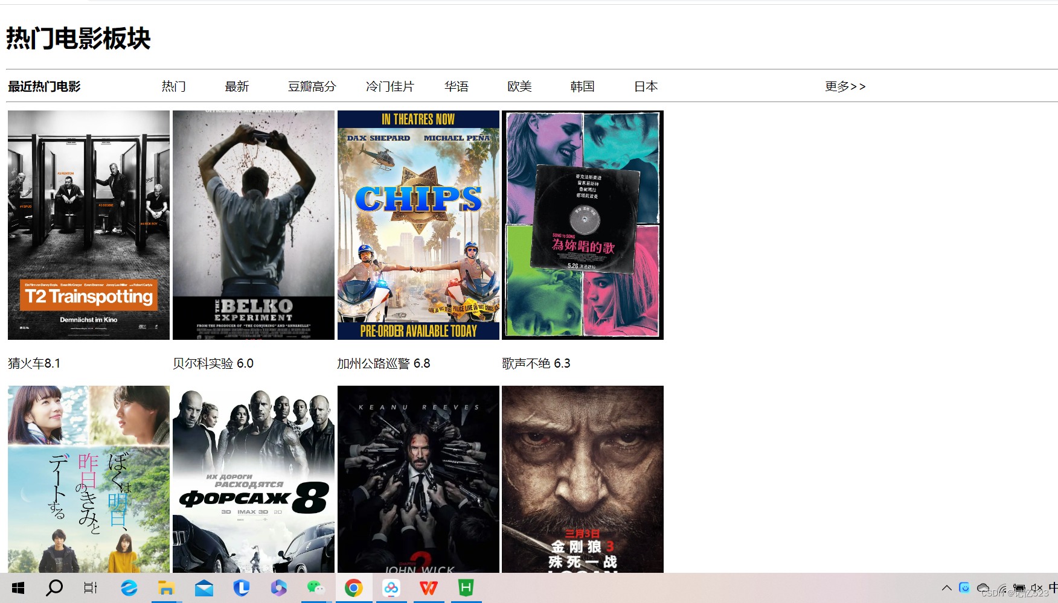1058x603 pixels.
Task: Select the 韩国 category tab
Action: pos(582,86)
